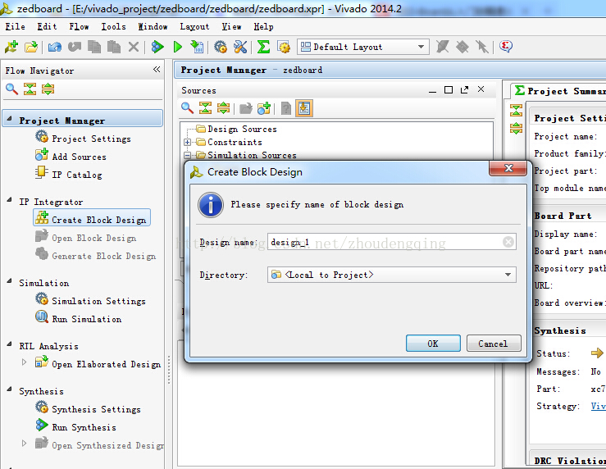Clear the Design name field with X icon
606x469 pixels.
pos(508,242)
